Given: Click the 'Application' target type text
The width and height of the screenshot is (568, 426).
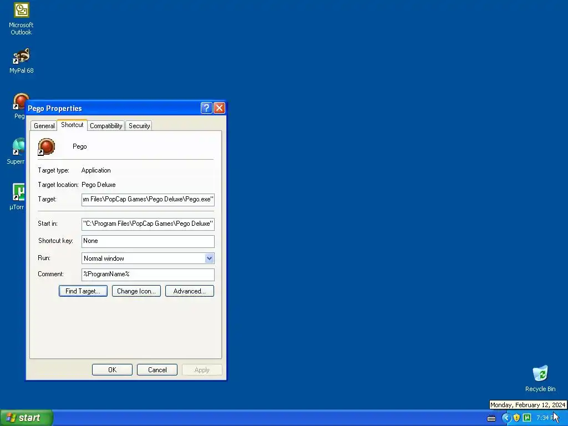Looking at the screenshot, I should (96, 170).
